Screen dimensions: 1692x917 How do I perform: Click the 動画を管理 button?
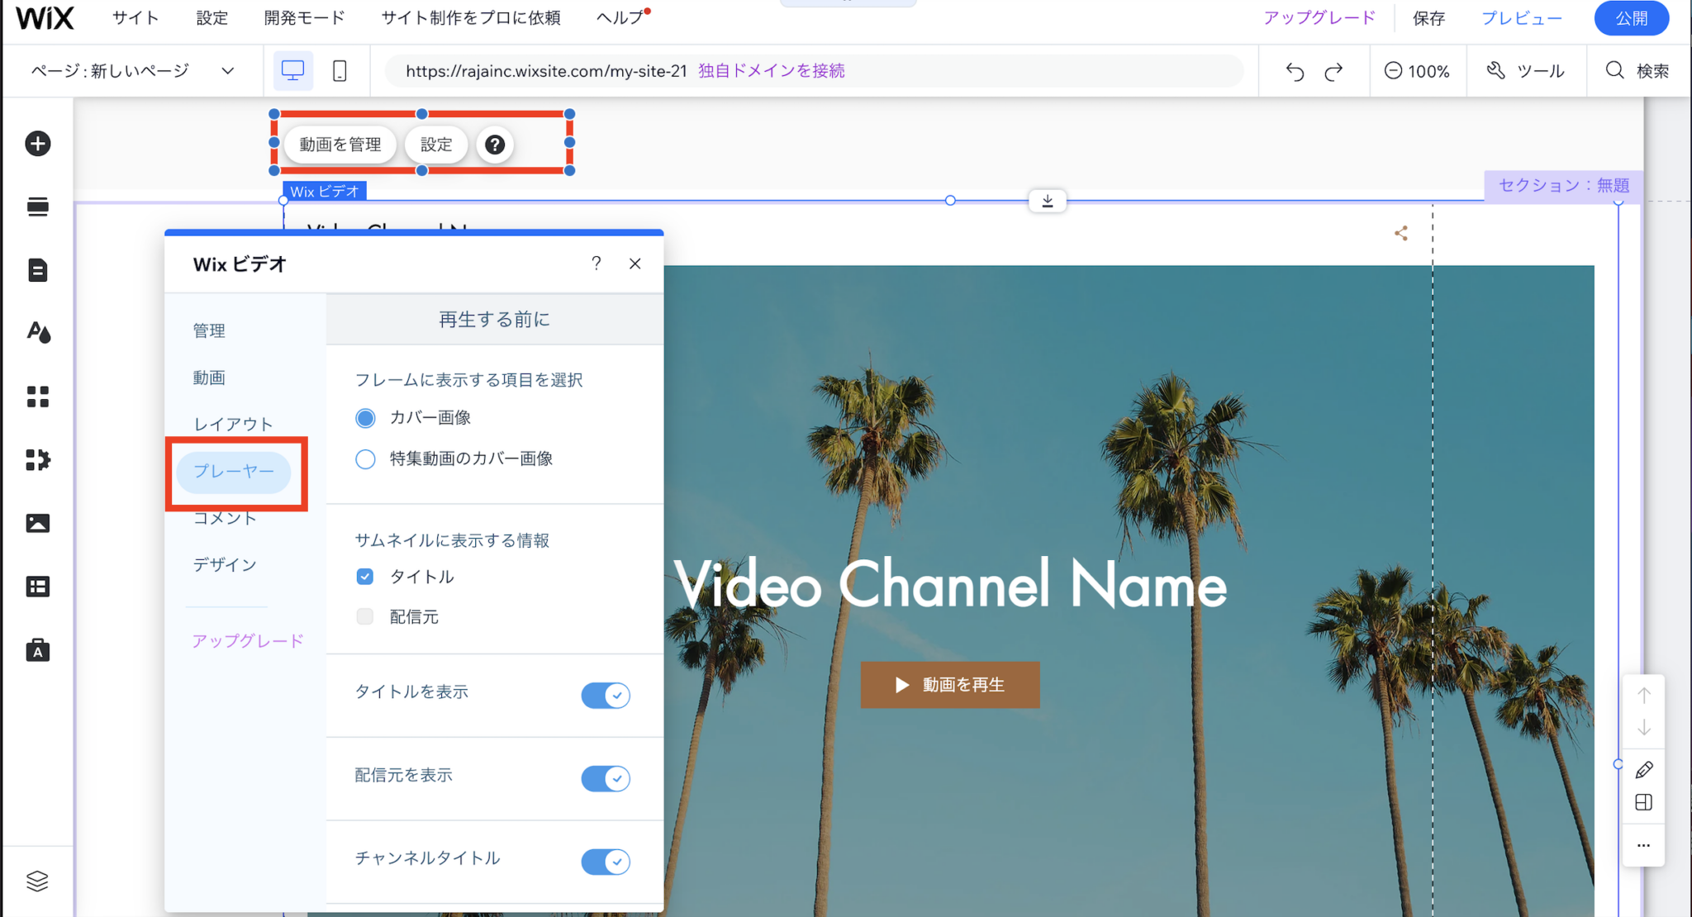tap(340, 144)
